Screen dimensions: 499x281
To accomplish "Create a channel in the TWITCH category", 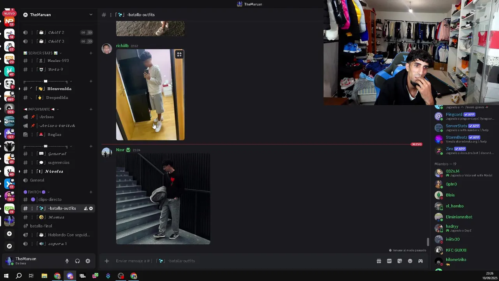I will pos(91,192).
